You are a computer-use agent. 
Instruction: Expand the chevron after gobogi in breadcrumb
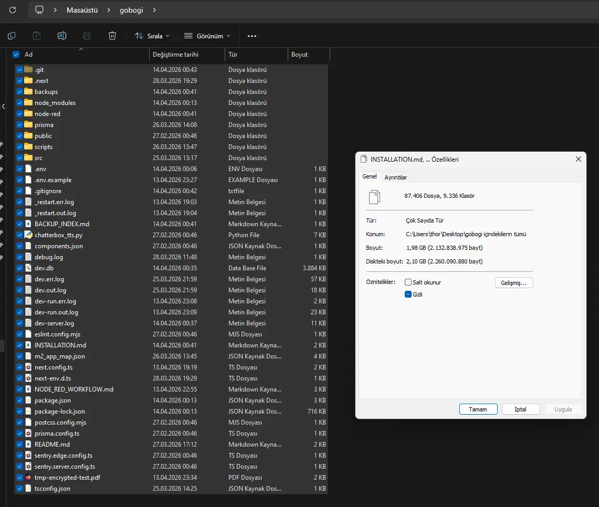[x=154, y=10]
